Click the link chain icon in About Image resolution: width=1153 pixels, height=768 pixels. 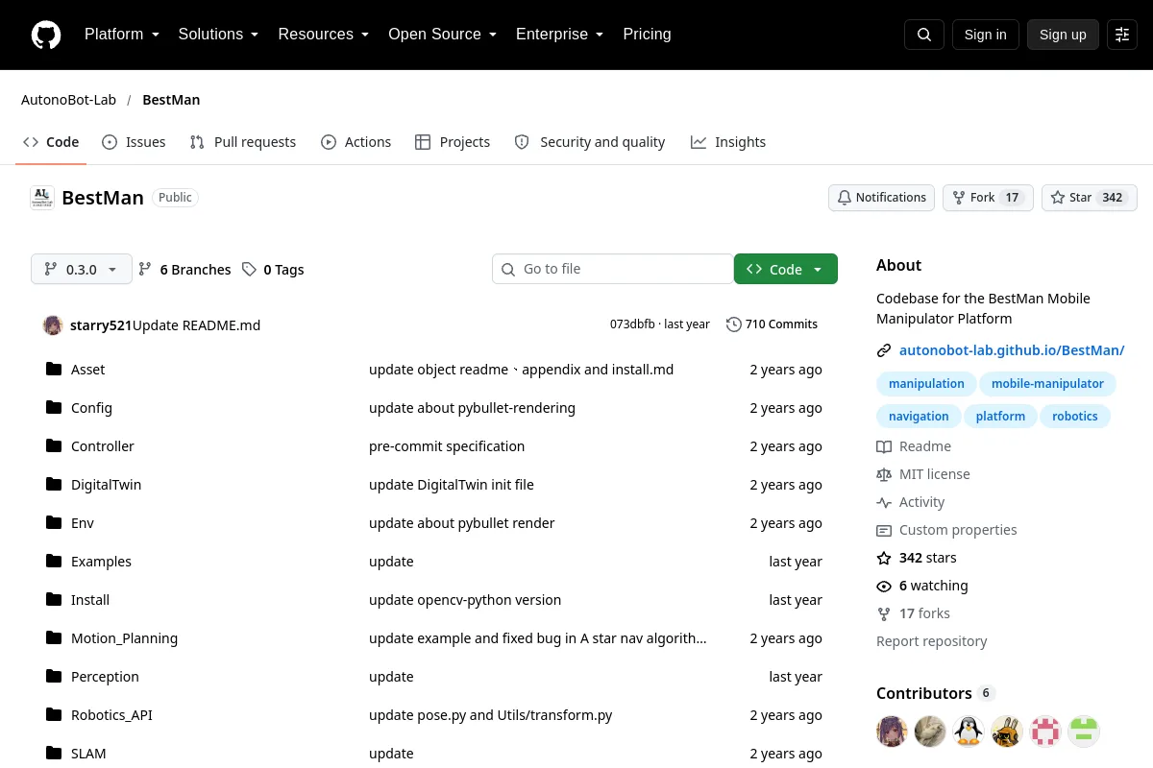pos(884,350)
